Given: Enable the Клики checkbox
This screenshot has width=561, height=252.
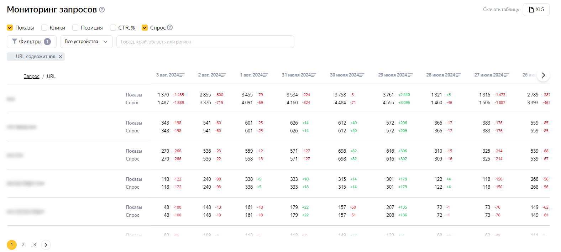Looking at the screenshot, I should click(x=44, y=28).
